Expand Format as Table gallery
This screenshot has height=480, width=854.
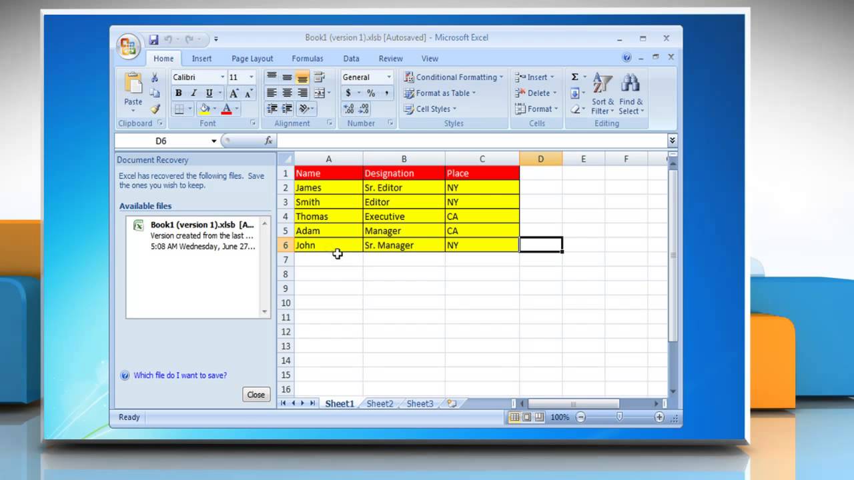tap(440, 93)
